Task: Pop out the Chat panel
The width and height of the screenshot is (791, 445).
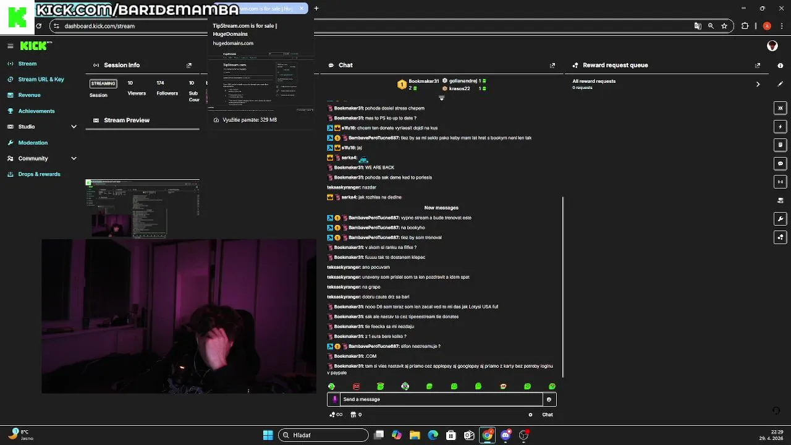Action: click(553, 65)
